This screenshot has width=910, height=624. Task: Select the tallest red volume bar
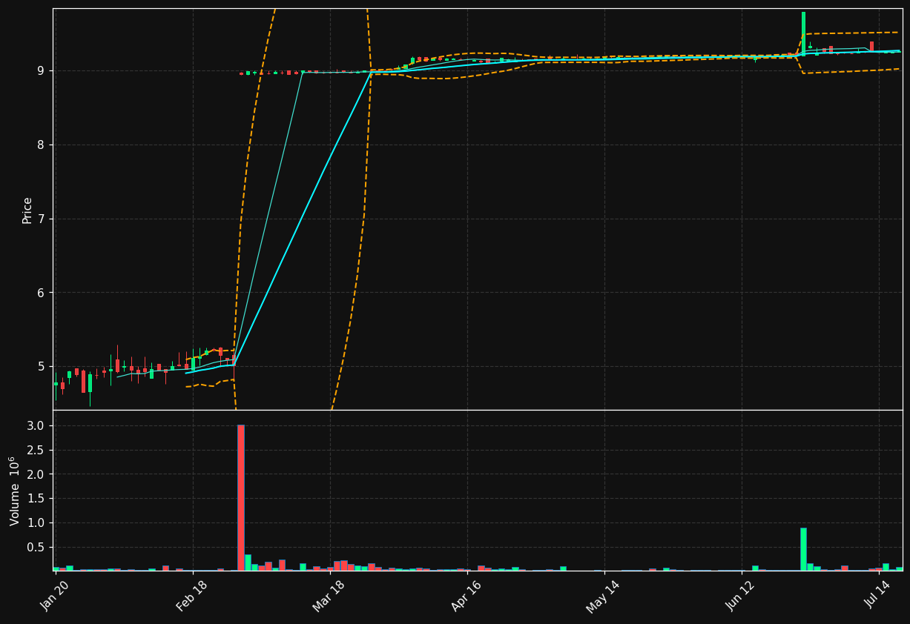click(241, 497)
